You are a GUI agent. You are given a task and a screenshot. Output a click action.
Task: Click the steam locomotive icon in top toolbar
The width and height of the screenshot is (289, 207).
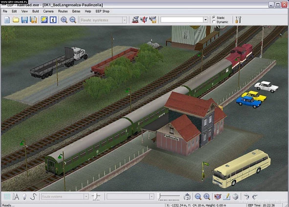click(x=135, y=20)
